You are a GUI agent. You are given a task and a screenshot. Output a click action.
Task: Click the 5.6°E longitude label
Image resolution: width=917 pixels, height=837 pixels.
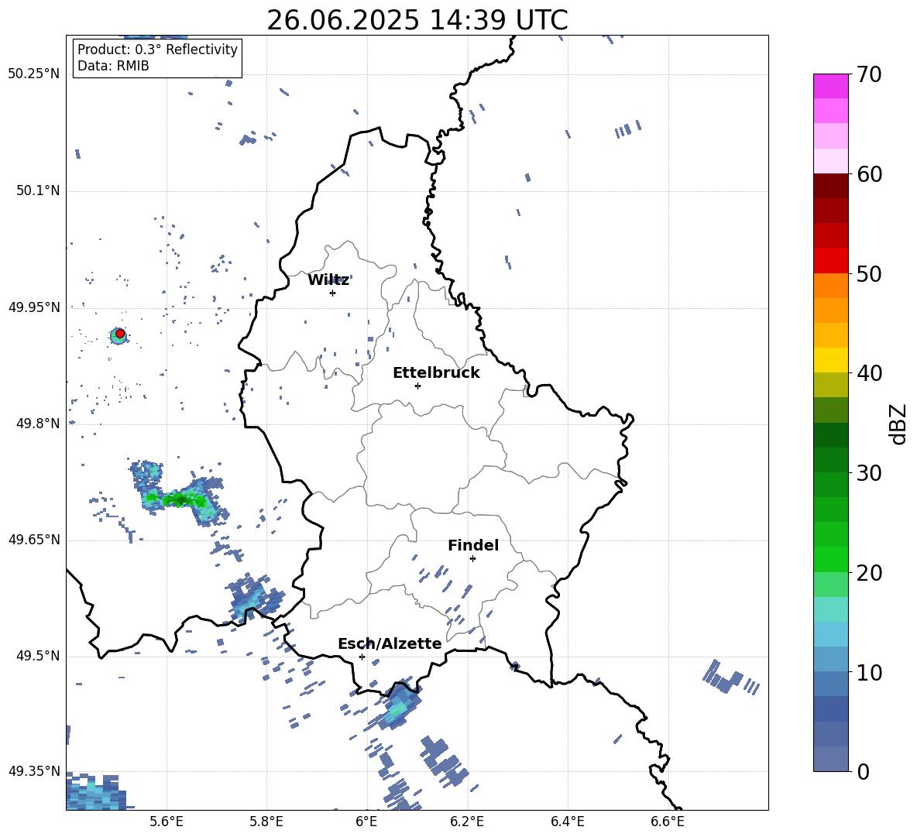tap(166, 822)
